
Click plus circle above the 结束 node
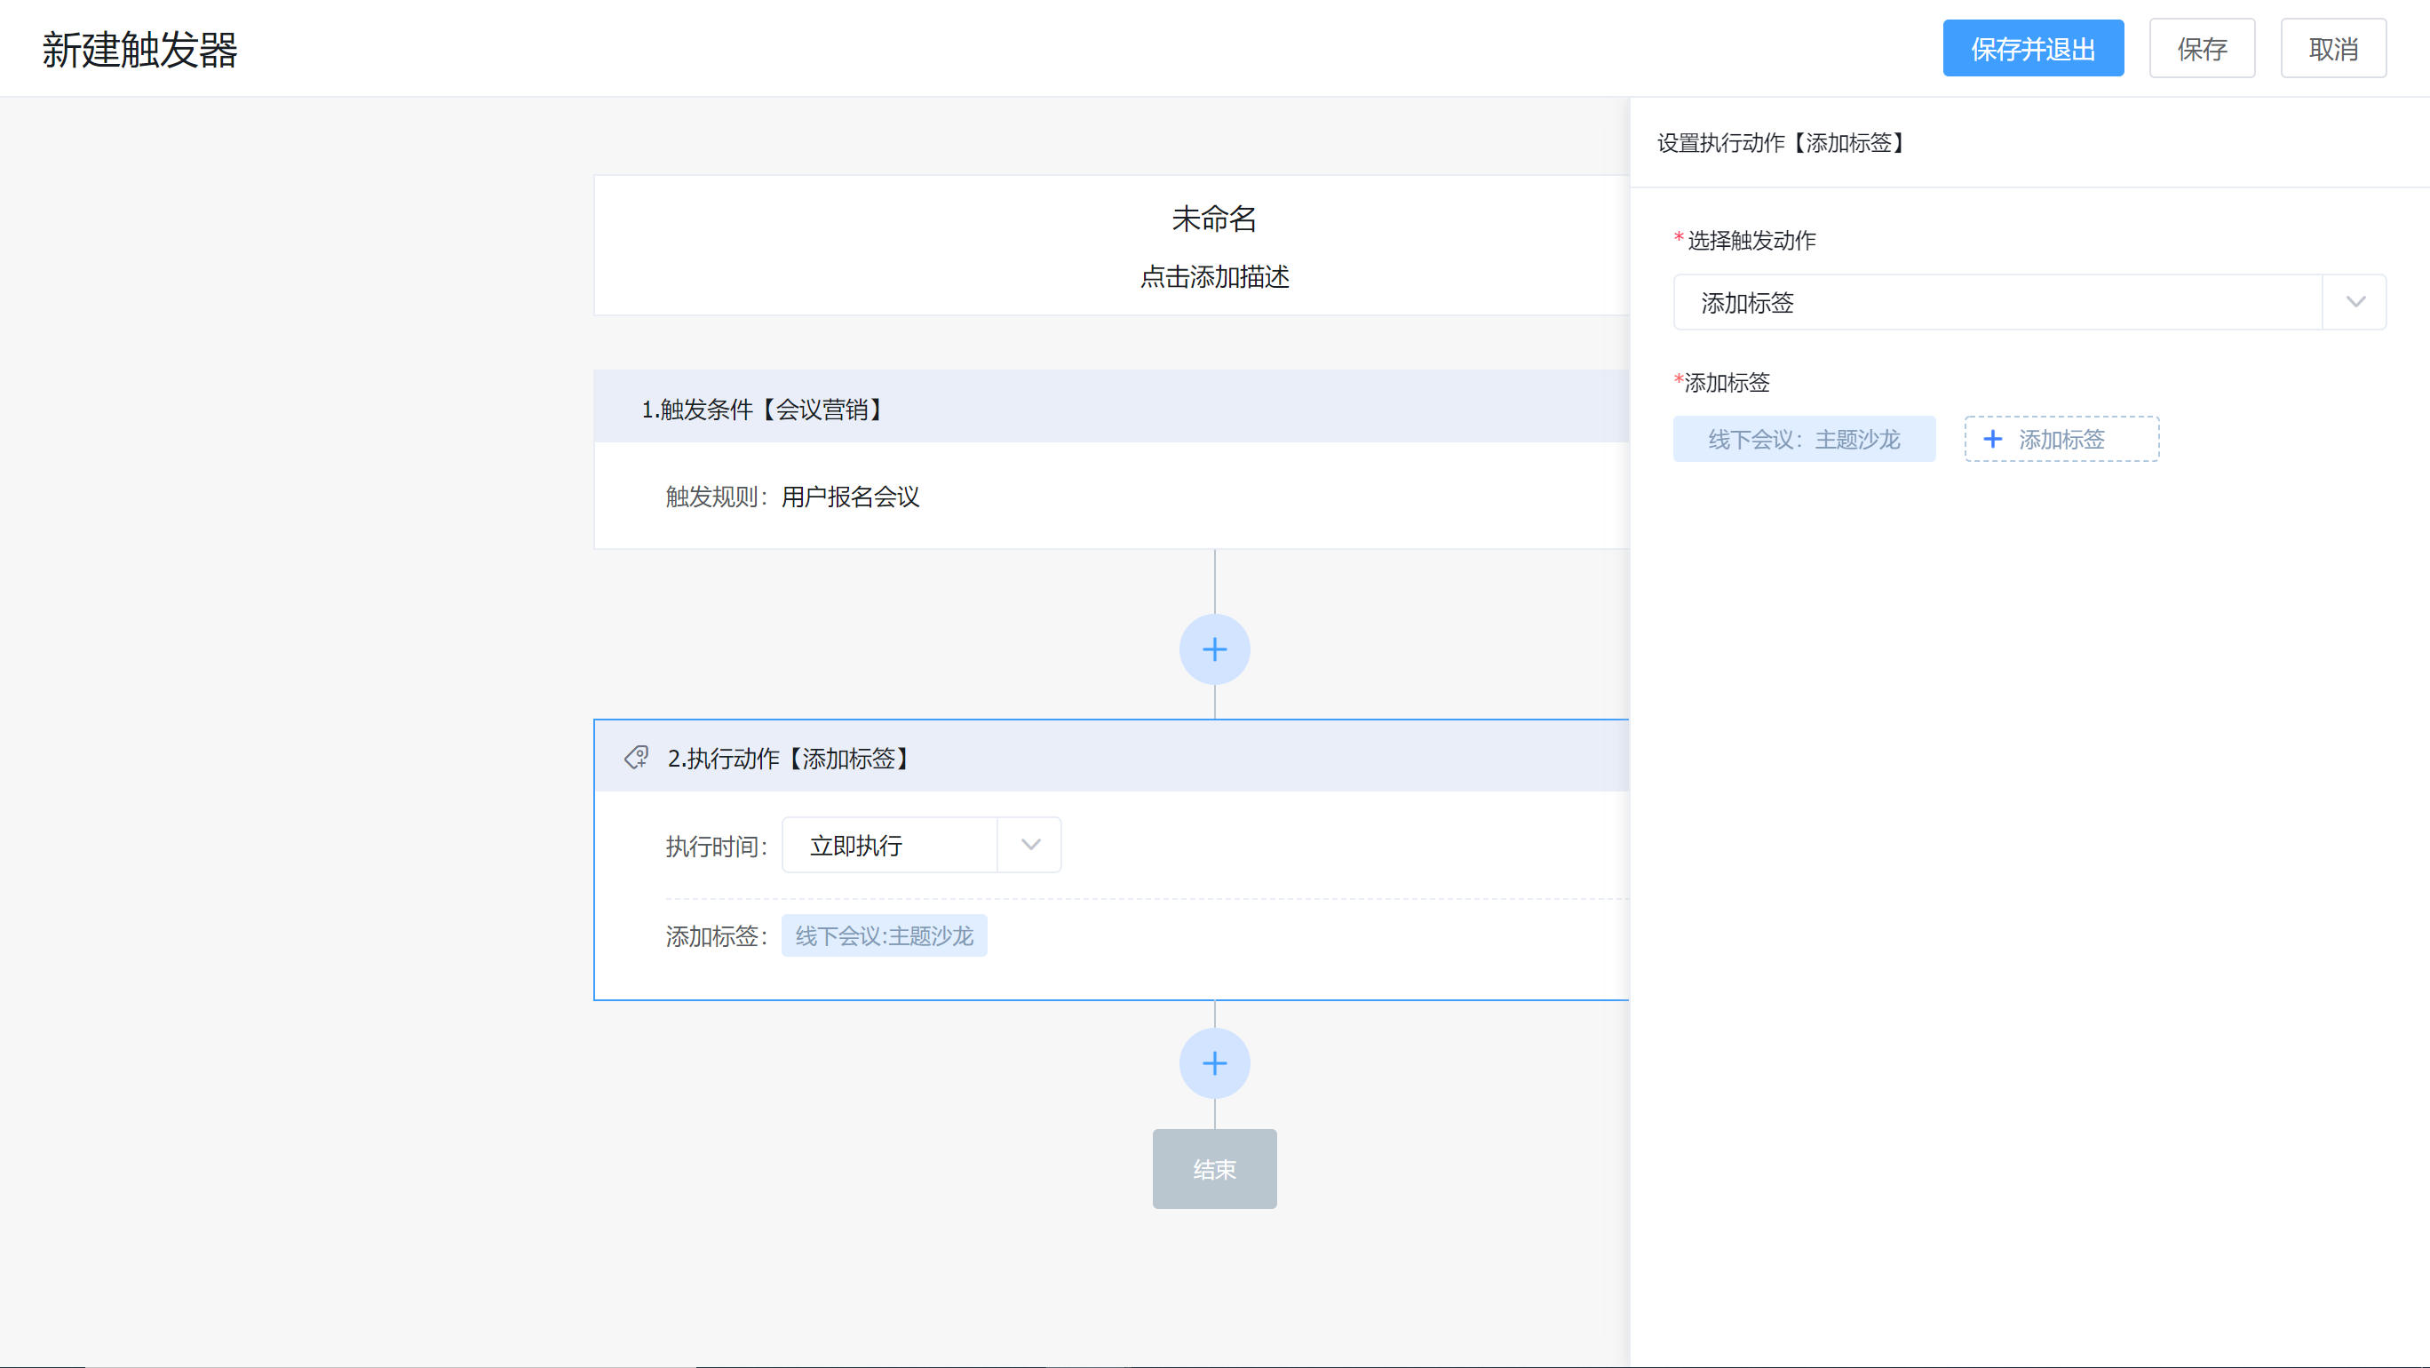[1214, 1063]
